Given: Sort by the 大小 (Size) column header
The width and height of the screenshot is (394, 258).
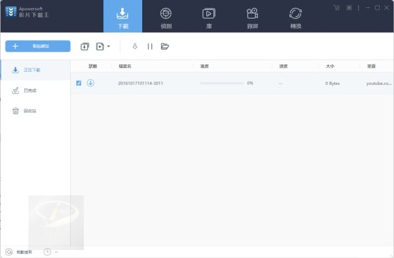Looking at the screenshot, I should click(x=330, y=66).
